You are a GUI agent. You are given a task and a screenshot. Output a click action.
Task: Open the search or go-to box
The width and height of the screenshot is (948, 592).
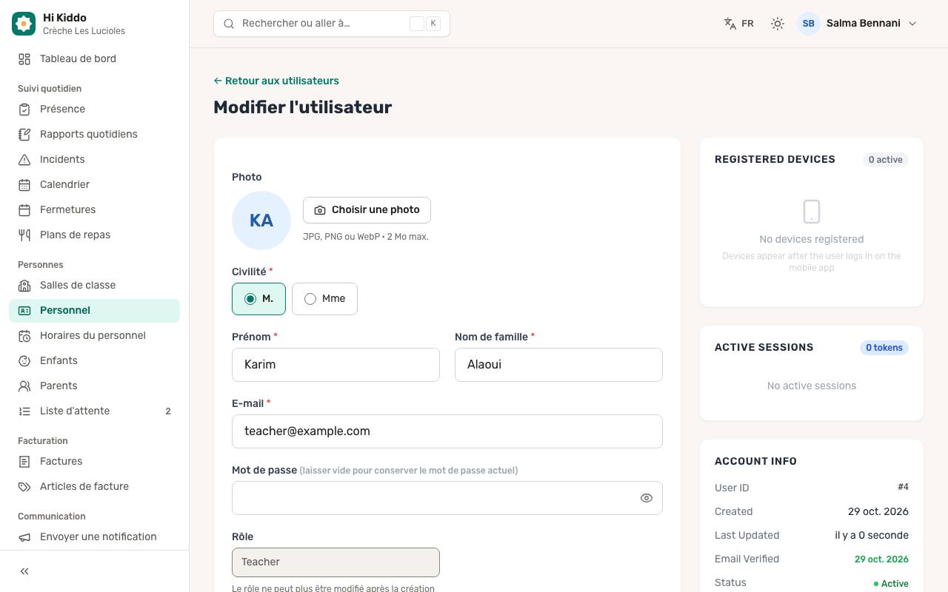332,24
